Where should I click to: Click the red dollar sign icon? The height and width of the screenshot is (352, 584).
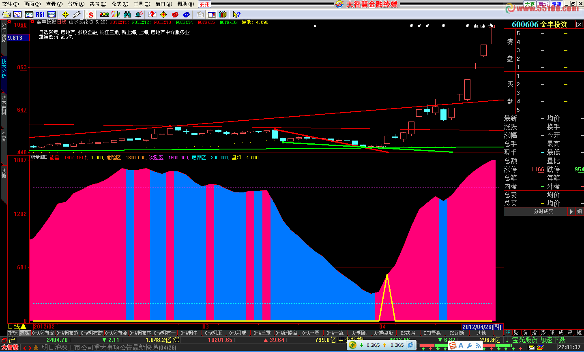click(x=91, y=15)
